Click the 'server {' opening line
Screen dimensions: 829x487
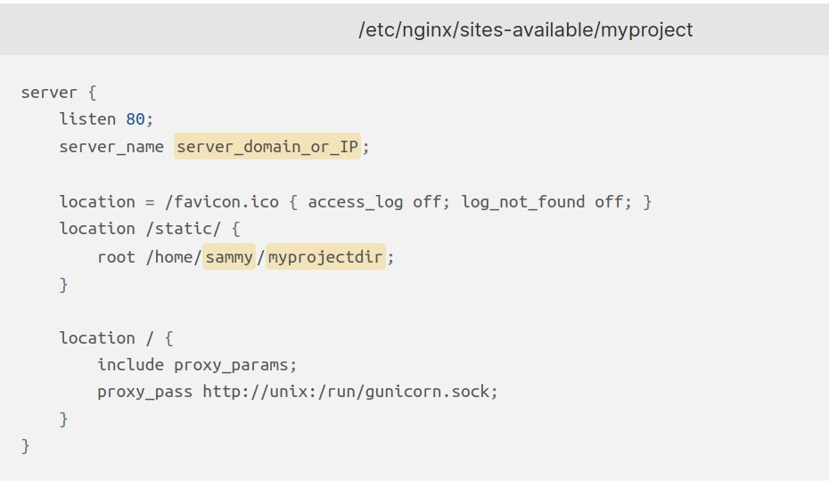coord(59,93)
